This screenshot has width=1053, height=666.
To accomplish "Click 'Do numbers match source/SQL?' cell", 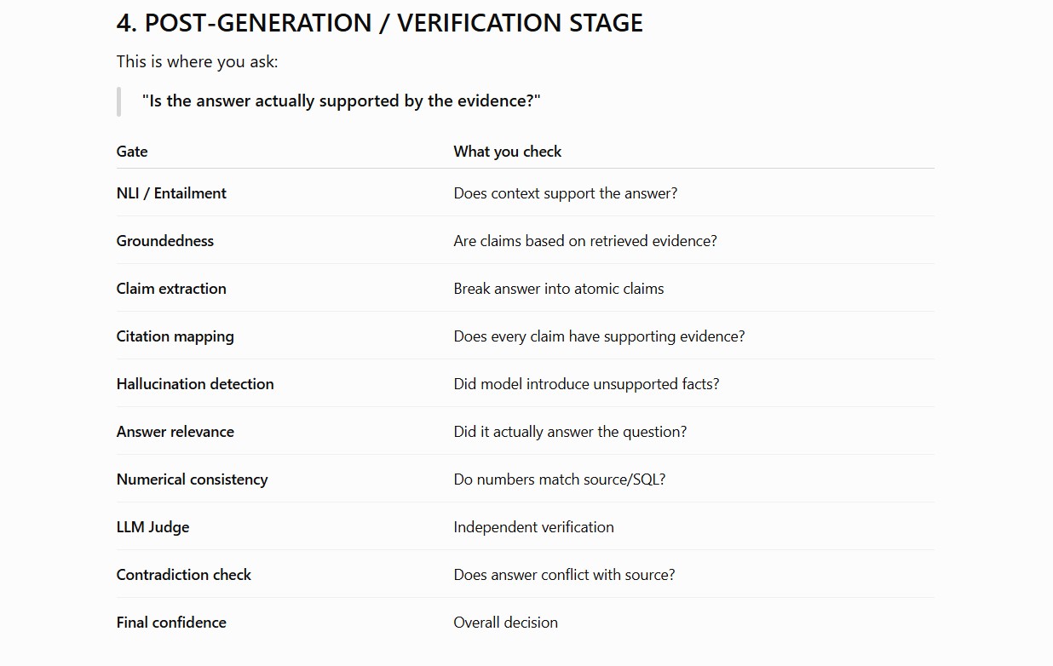I will (560, 479).
